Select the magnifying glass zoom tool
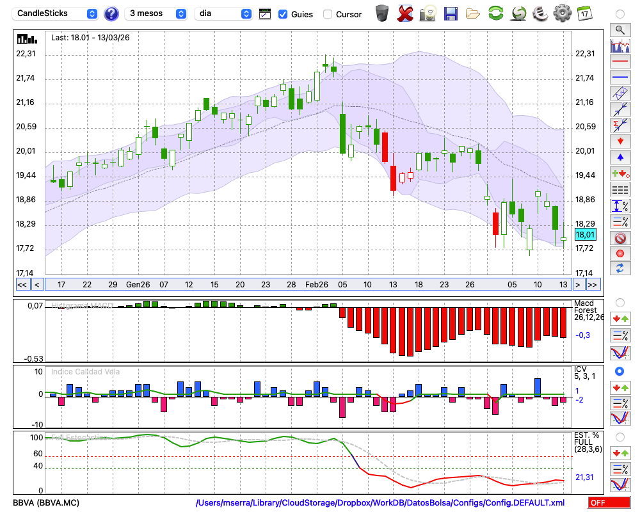Screen dimensions: 640x512 tap(620, 29)
